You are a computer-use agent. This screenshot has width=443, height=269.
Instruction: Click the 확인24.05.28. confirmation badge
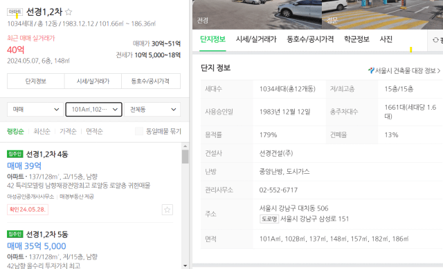[28, 210]
